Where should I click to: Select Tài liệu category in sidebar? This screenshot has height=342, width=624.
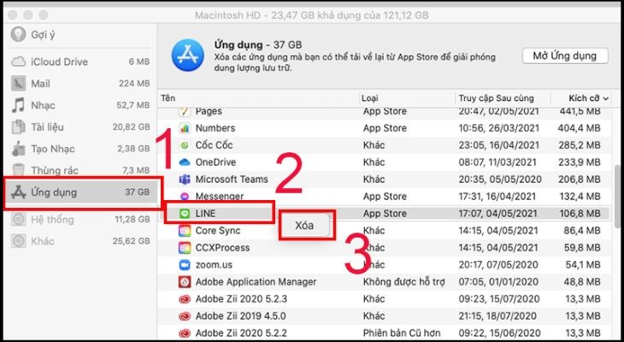(x=47, y=127)
